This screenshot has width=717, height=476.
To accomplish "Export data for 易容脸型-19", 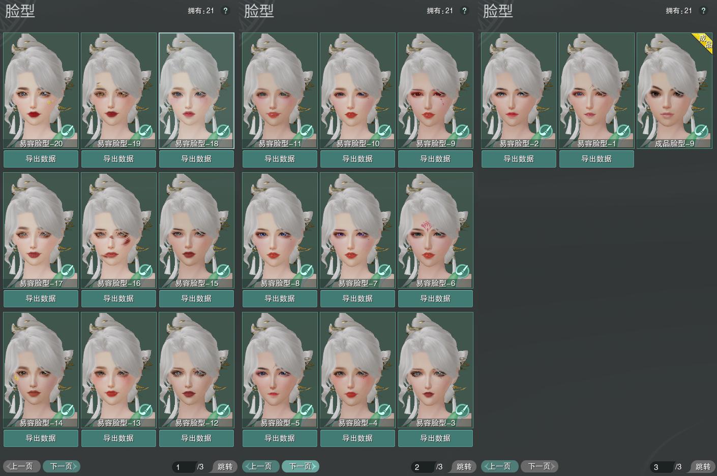I will click(119, 159).
